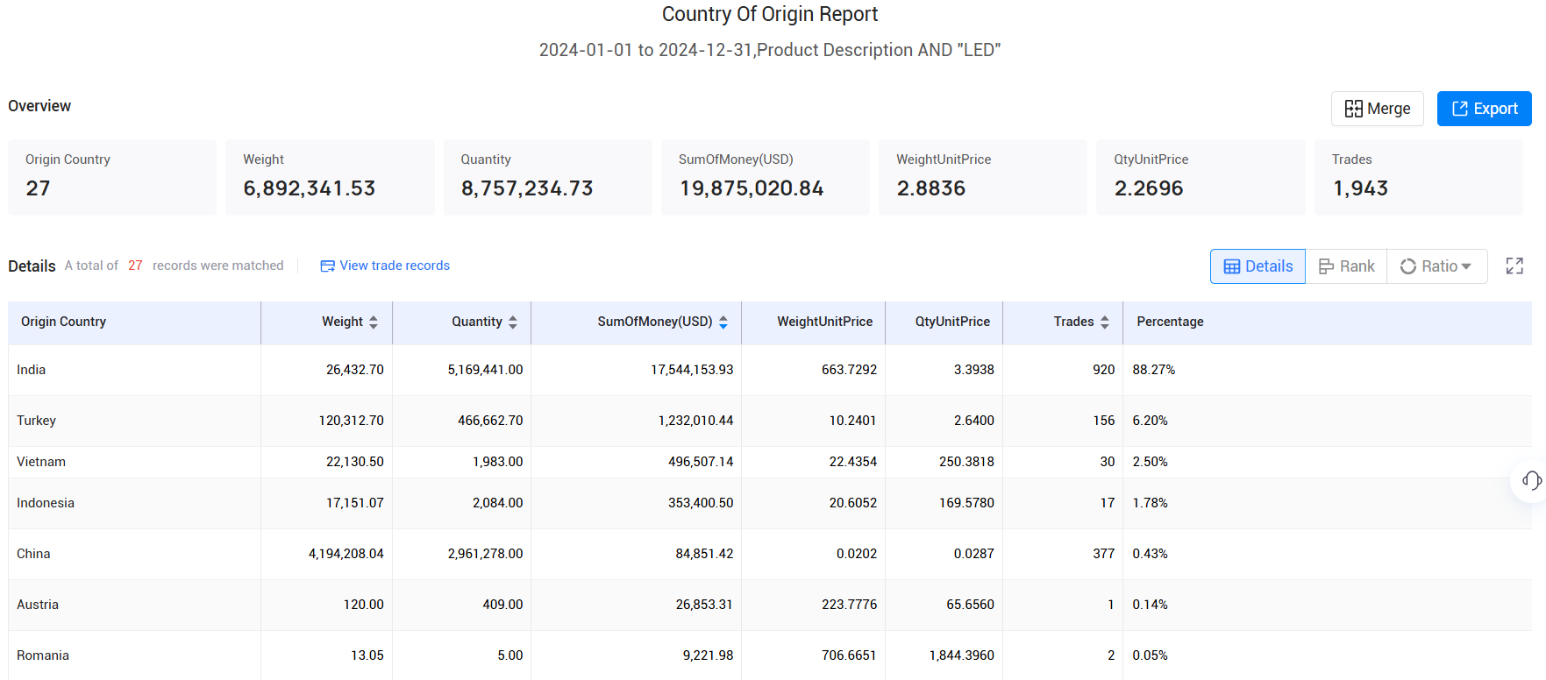
Task: Click the fullscreen expand icon
Action: (x=1514, y=266)
